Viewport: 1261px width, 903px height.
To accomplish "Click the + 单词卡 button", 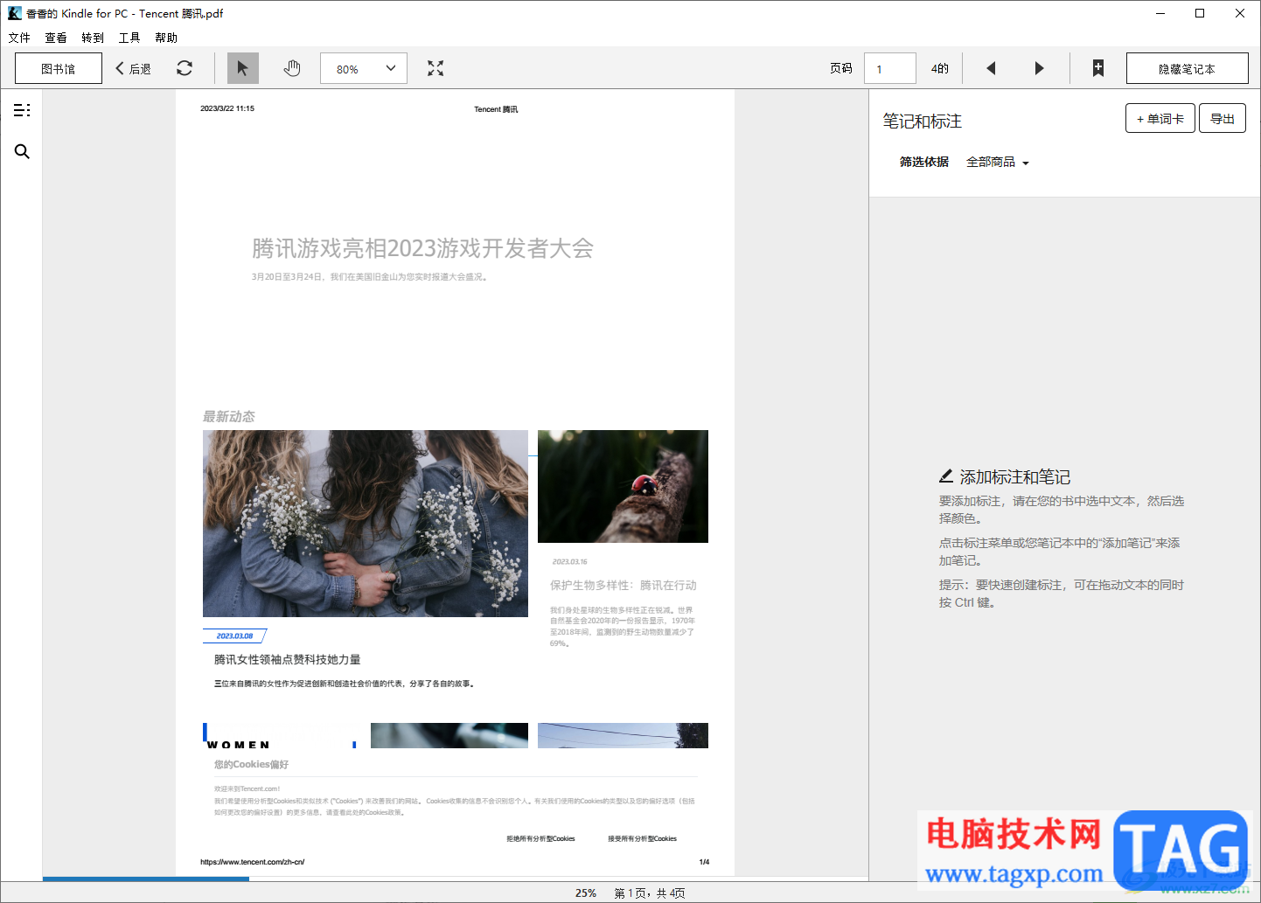I will point(1160,119).
